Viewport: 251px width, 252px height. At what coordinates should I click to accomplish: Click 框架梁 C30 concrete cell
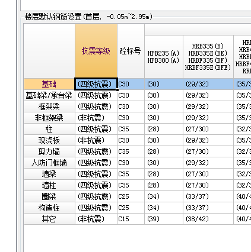(x=131, y=106)
